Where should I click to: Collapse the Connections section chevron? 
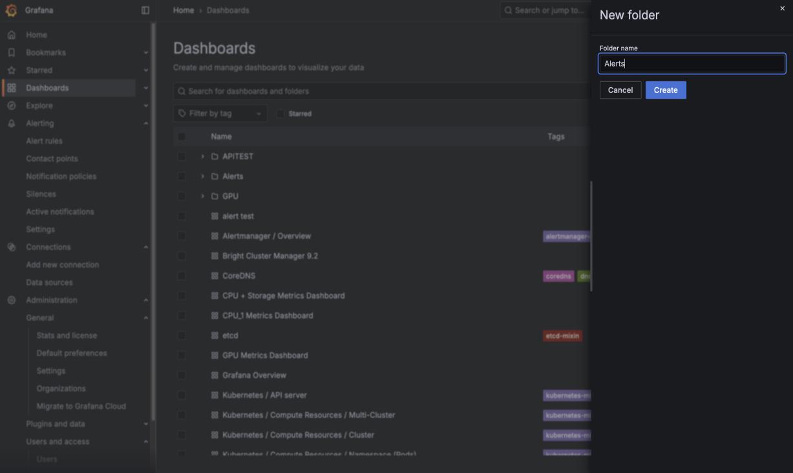click(x=145, y=247)
